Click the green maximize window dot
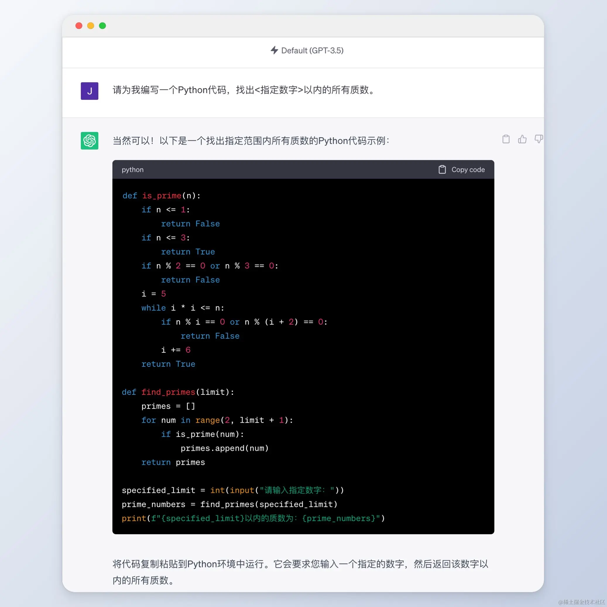This screenshot has height=607, width=607. (102, 26)
